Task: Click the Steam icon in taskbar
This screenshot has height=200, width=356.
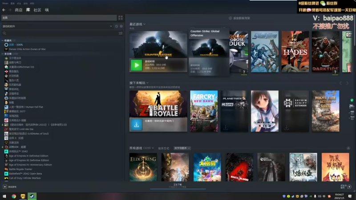Action: point(32,196)
